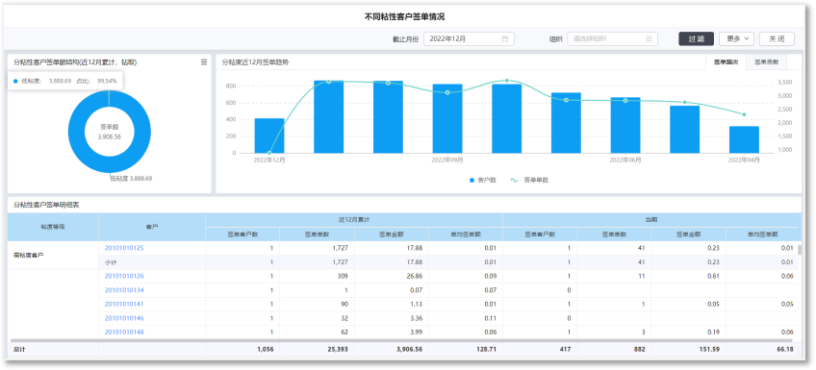Image resolution: width=816 pixels, height=370 pixels.
Task: Click the list icon in organization field
Action: pyautogui.click(x=649, y=39)
